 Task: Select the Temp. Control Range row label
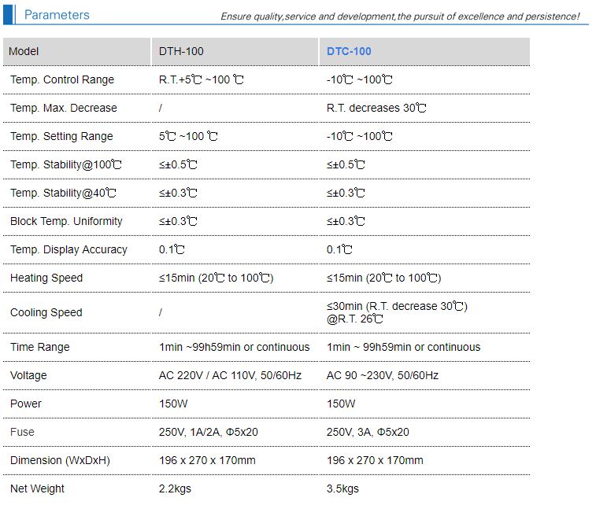pos(62,79)
